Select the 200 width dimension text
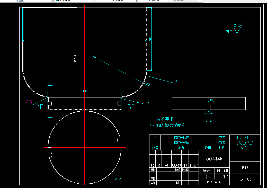This screenshot has height=188, width=267. [x=85, y=39]
